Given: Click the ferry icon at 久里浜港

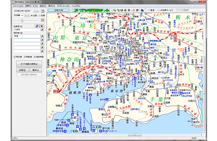Looking at the screenshot, I should 90,95.
